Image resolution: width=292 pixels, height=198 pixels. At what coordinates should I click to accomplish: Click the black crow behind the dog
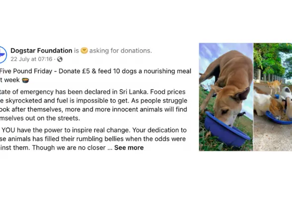pos(241,114)
